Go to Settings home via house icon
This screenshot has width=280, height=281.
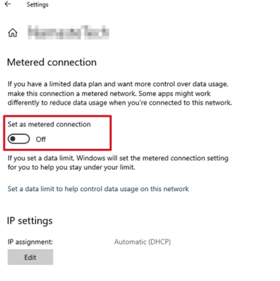click(13, 33)
